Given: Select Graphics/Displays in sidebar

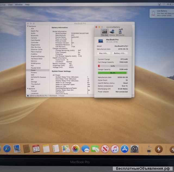Looking at the screenshot, I should pos(38,56).
